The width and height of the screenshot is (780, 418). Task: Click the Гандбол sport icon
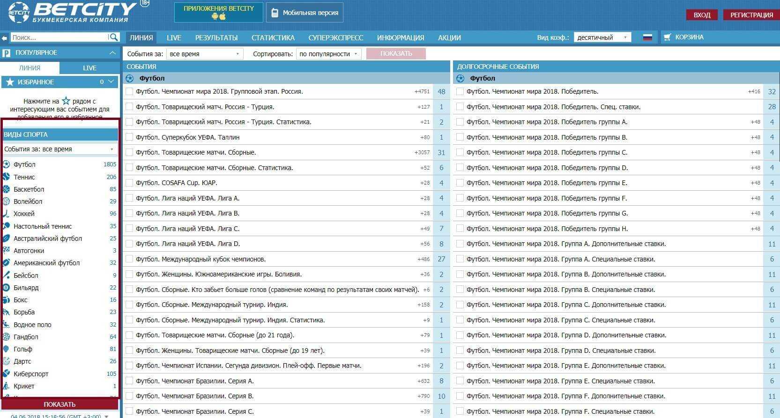tap(6, 336)
